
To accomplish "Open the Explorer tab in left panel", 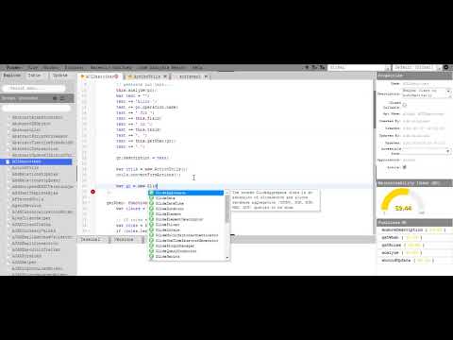I will tap(12, 76).
